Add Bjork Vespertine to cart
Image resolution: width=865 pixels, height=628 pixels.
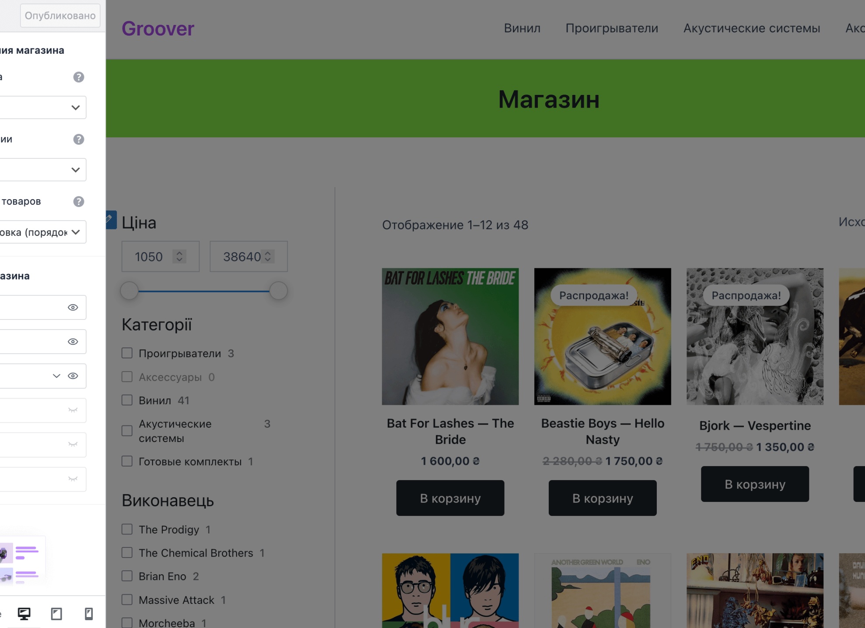click(755, 484)
